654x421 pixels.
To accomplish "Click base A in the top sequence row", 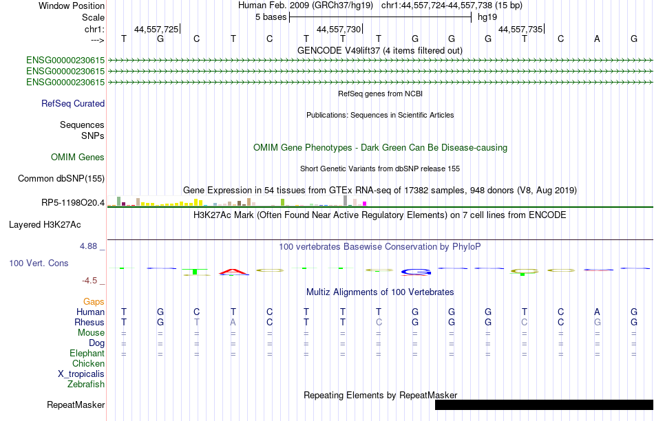I will tap(598, 39).
